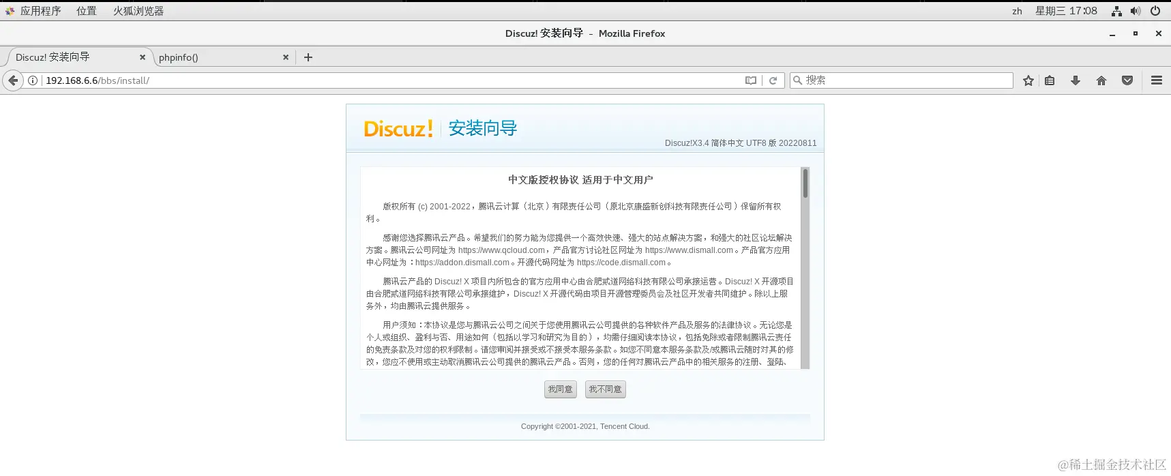Screen dimensions: 1171x476
Task: Toggle reader view icon in the address bar
Action: click(751, 80)
